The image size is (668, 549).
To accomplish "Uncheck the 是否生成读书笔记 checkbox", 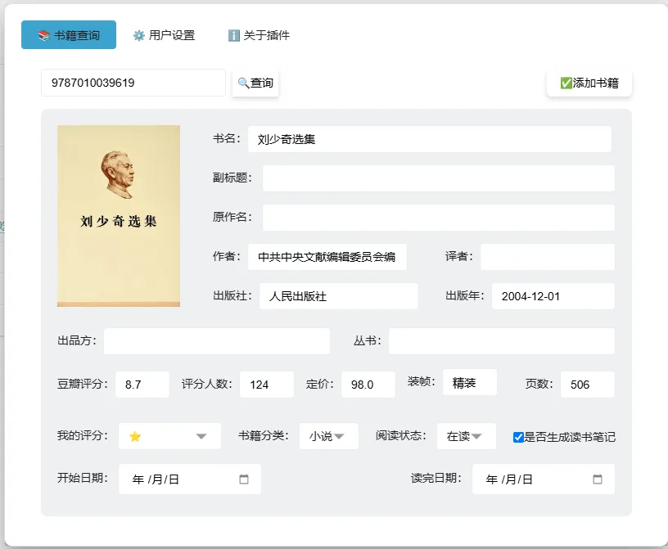I will (x=517, y=436).
